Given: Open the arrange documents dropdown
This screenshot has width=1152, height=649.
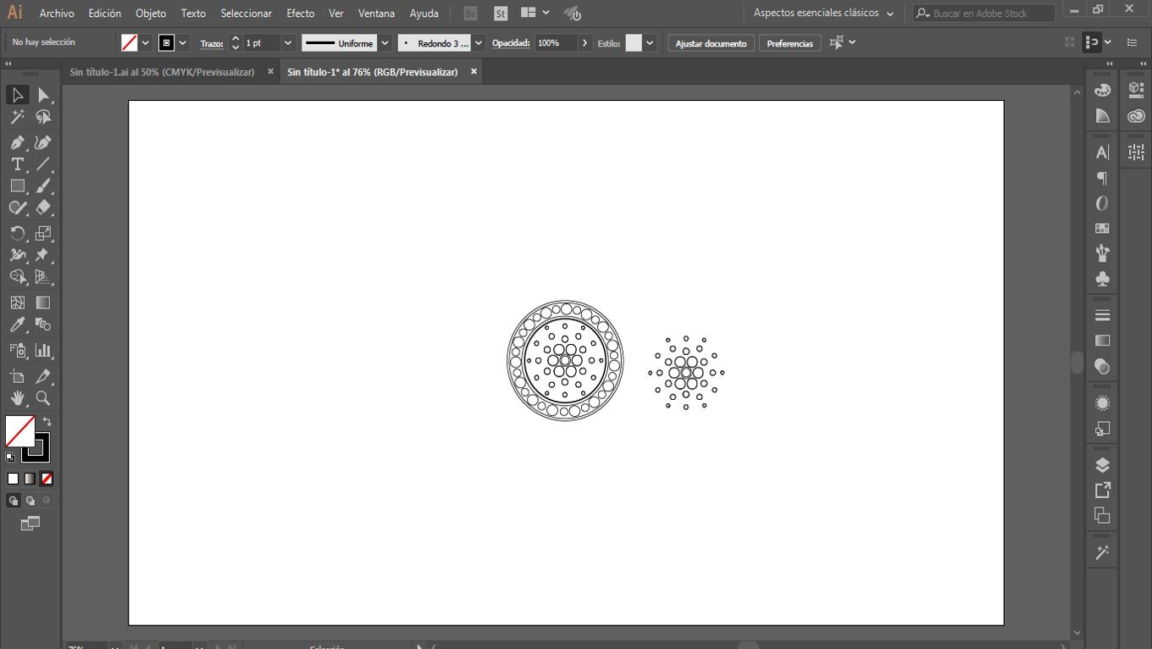Looking at the screenshot, I should pyautogui.click(x=535, y=13).
